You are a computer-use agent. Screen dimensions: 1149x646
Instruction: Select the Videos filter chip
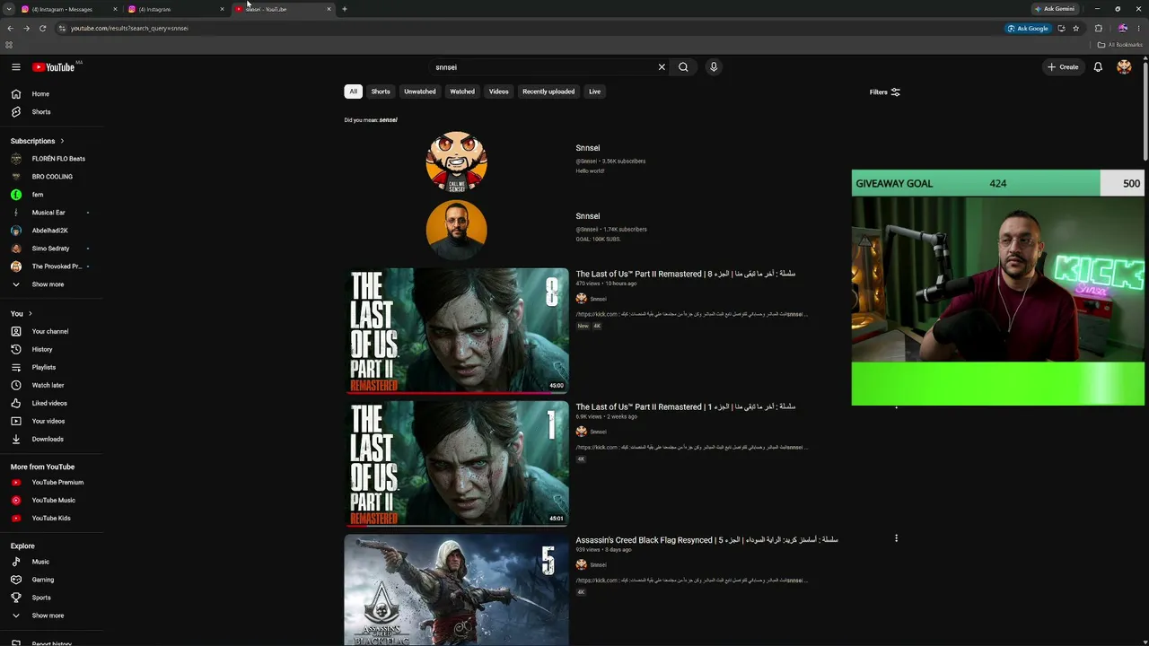[499, 92]
